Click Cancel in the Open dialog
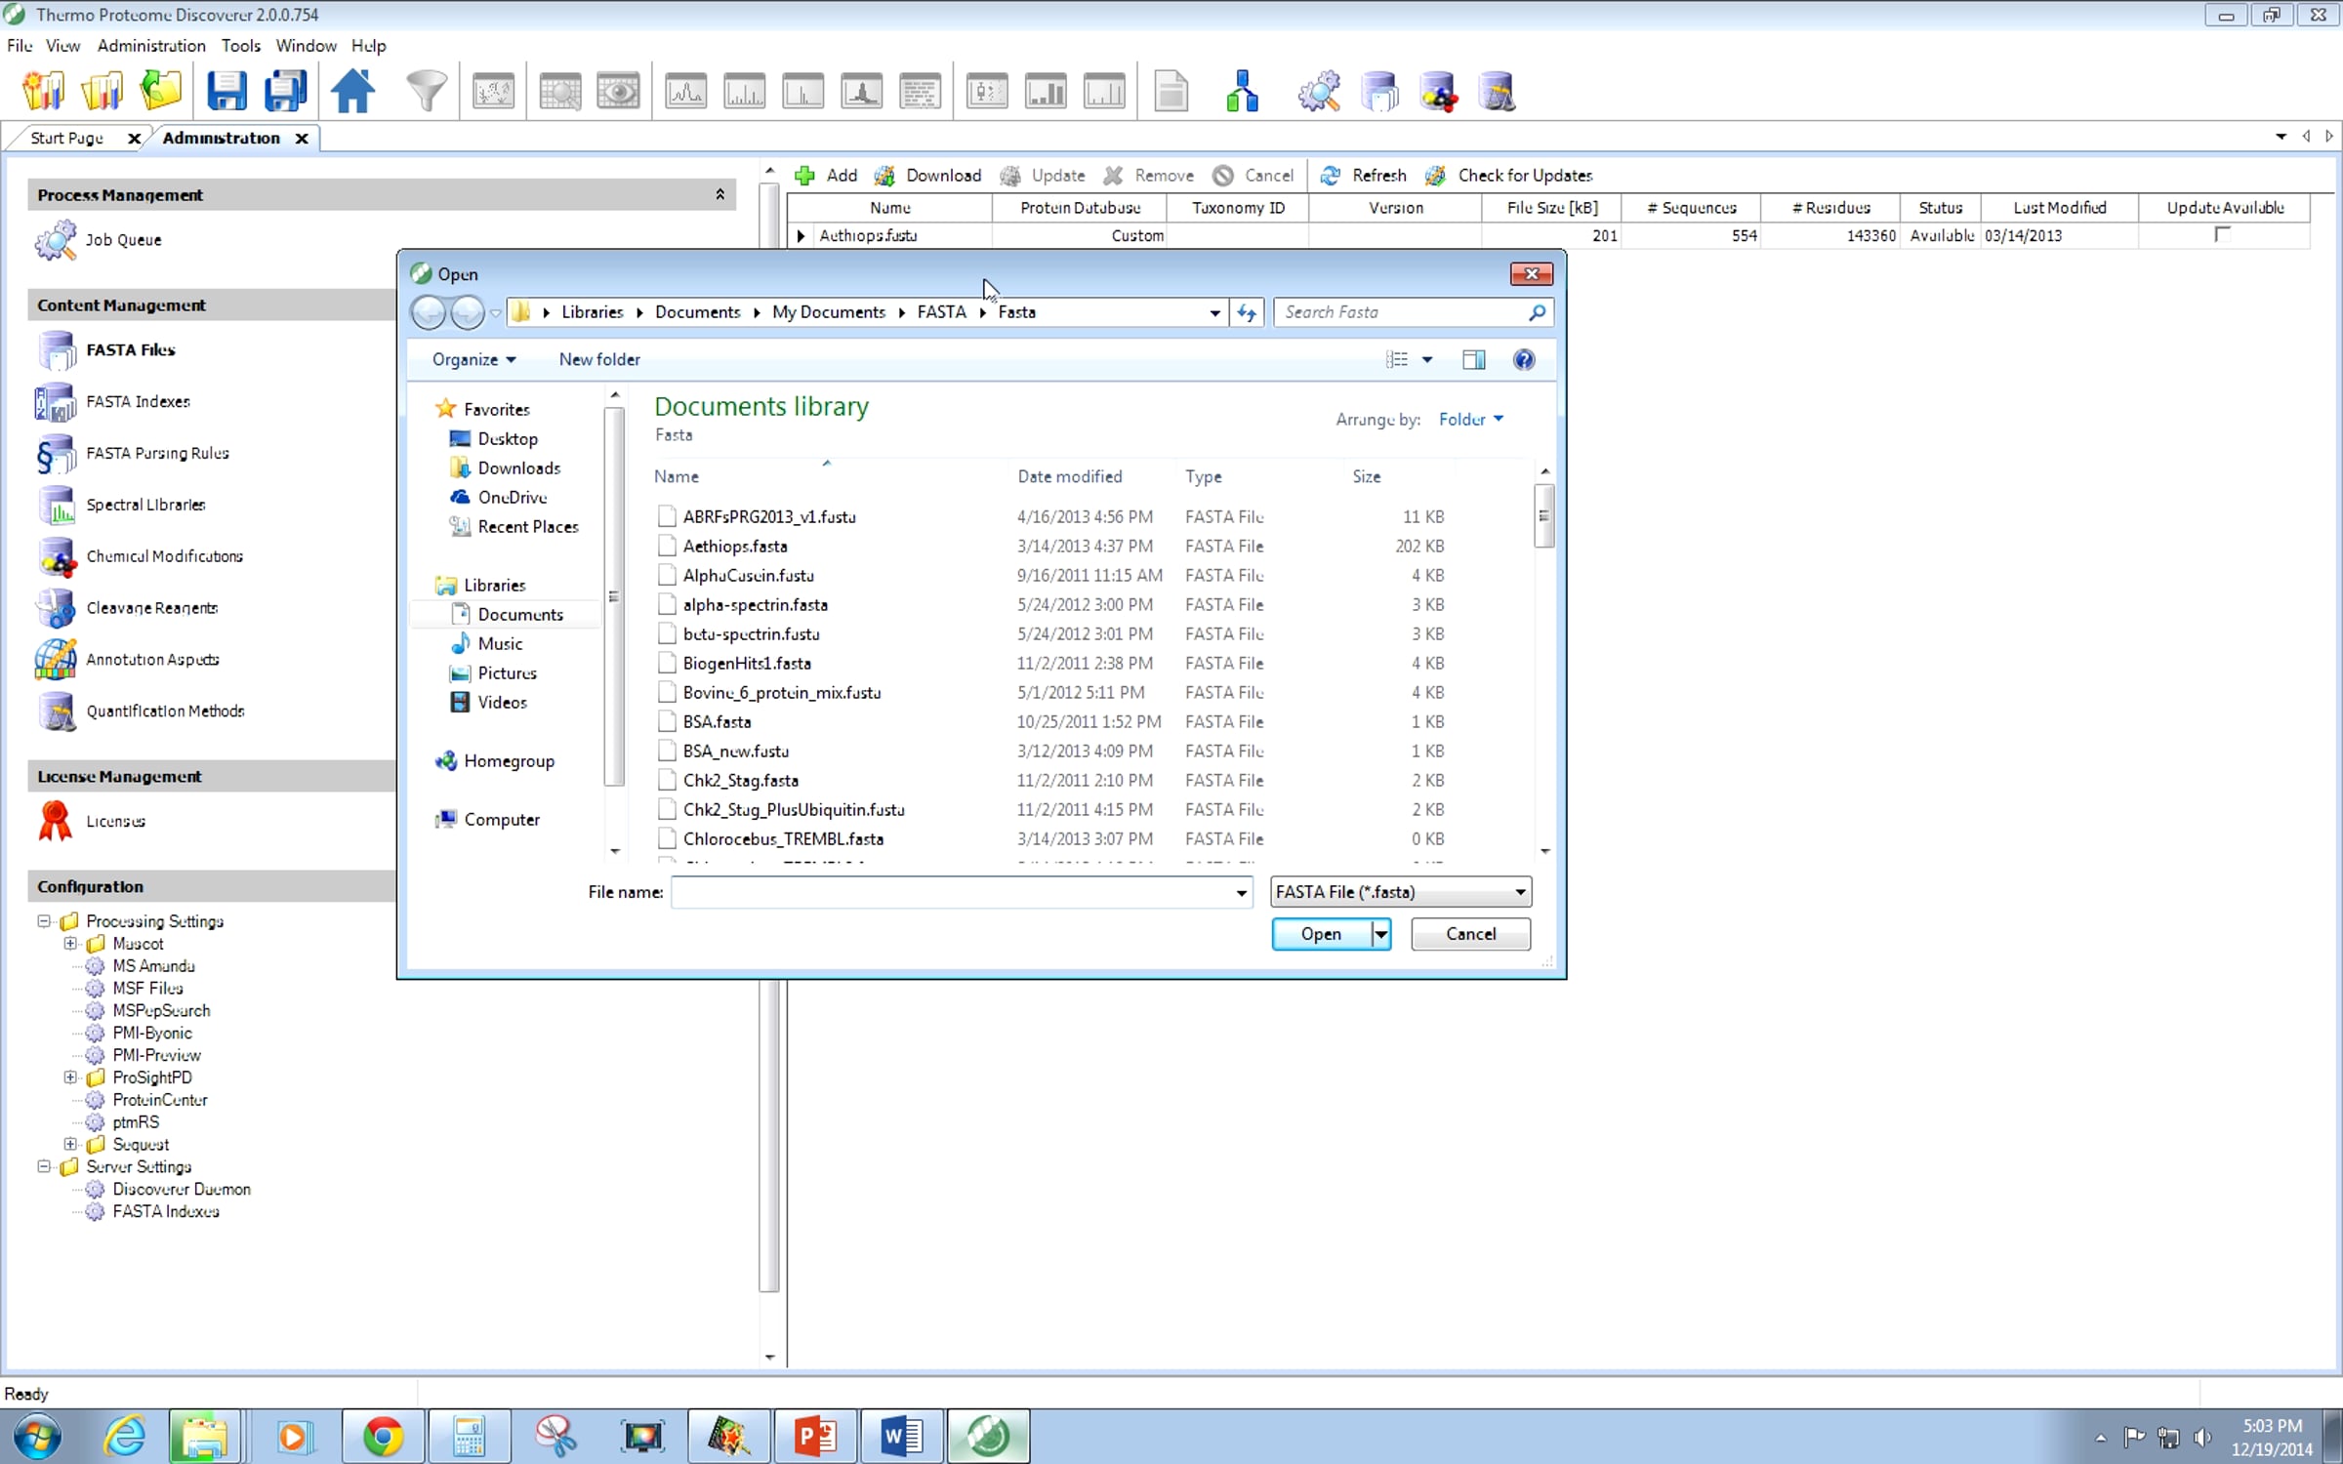Viewport: 2343px width, 1464px height. point(1470,934)
